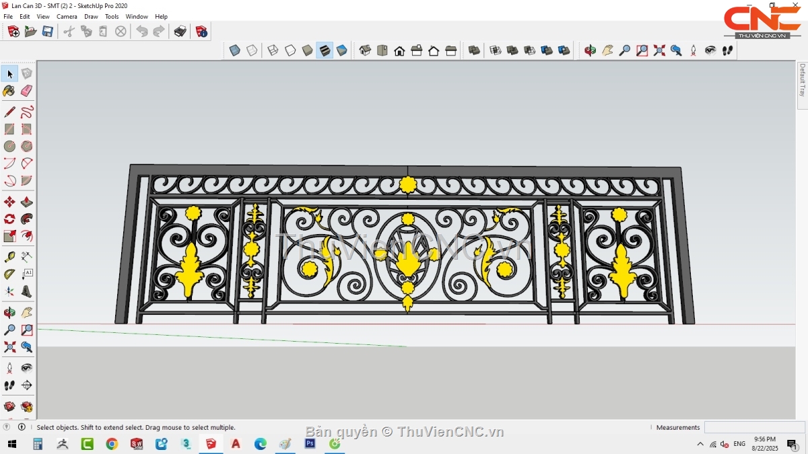
Task: Choose the Follow Me tool
Action: coord(26,219)
